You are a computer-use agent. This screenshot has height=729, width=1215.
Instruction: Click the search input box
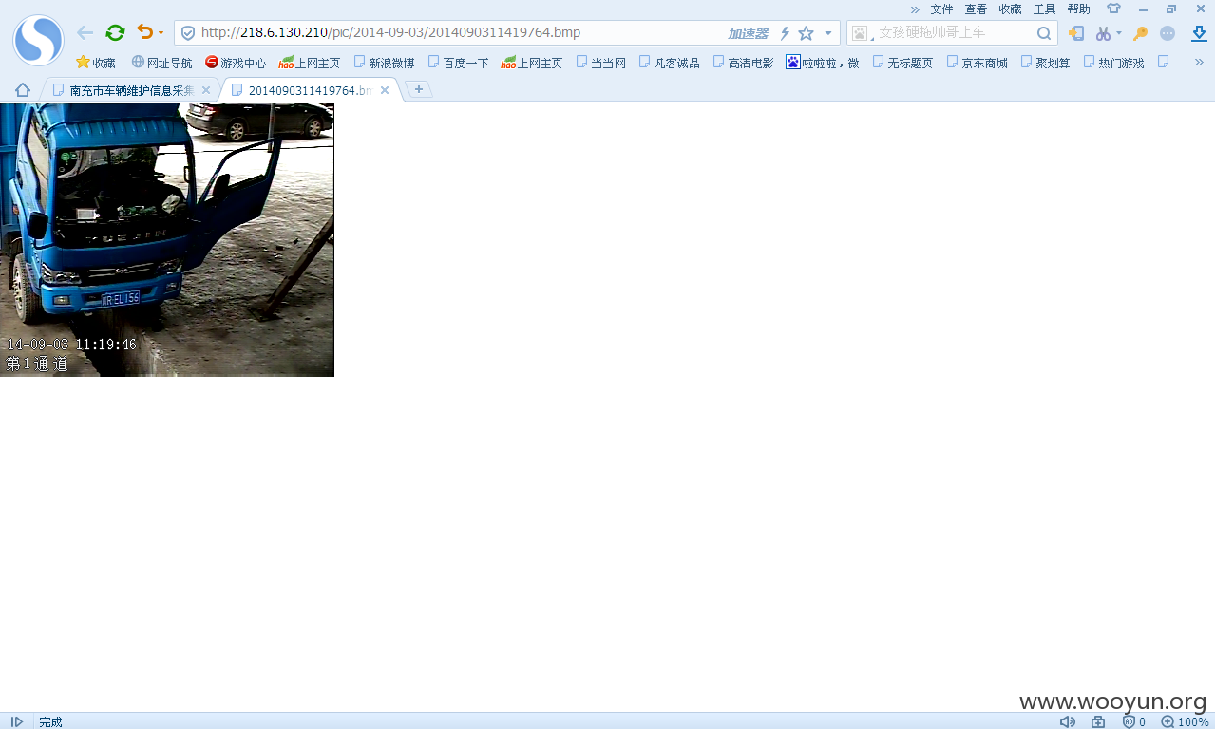[x=953, y=33]
